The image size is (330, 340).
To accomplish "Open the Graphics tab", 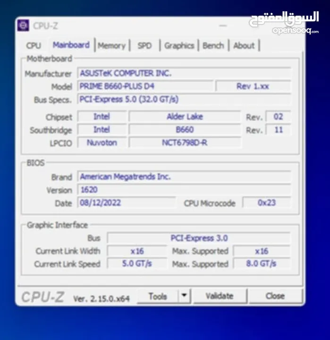I will pos(179,45).
